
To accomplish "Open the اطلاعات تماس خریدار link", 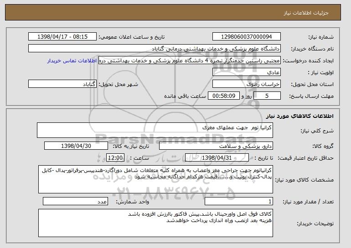I will pyautogui.click(x=72, y=61).
